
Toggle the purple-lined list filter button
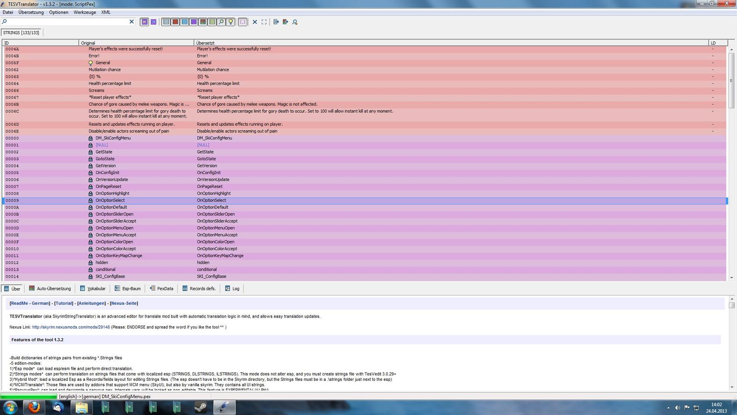coord(193,22)
